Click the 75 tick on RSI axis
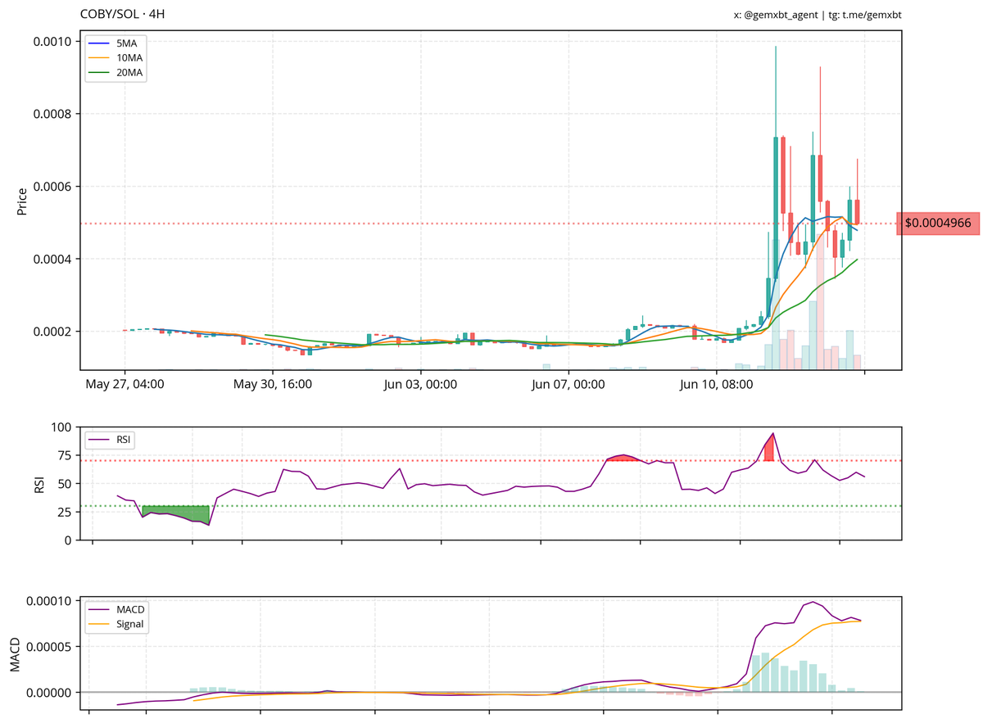This screenshot has width=983, height=723. [66, 456]
